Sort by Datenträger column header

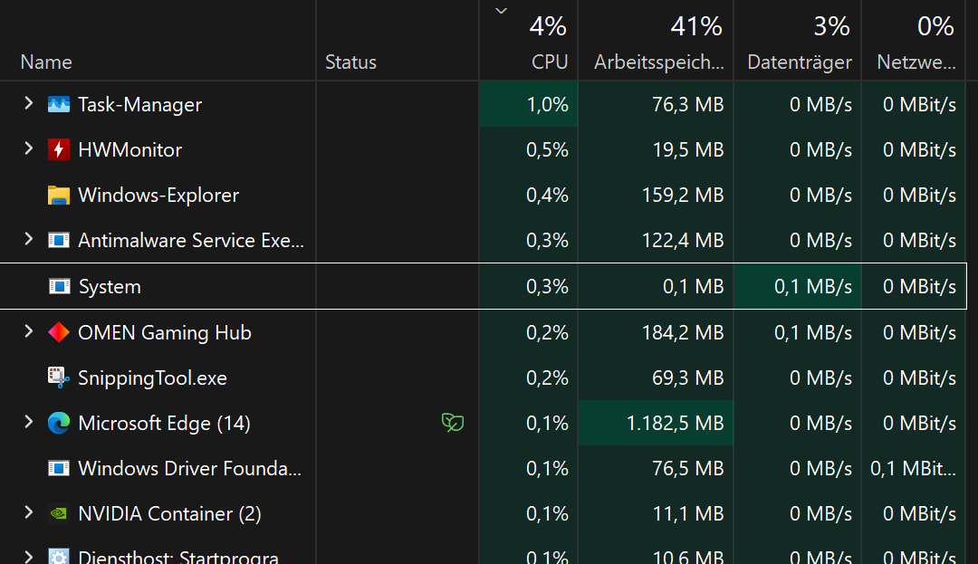pos(799,62)
